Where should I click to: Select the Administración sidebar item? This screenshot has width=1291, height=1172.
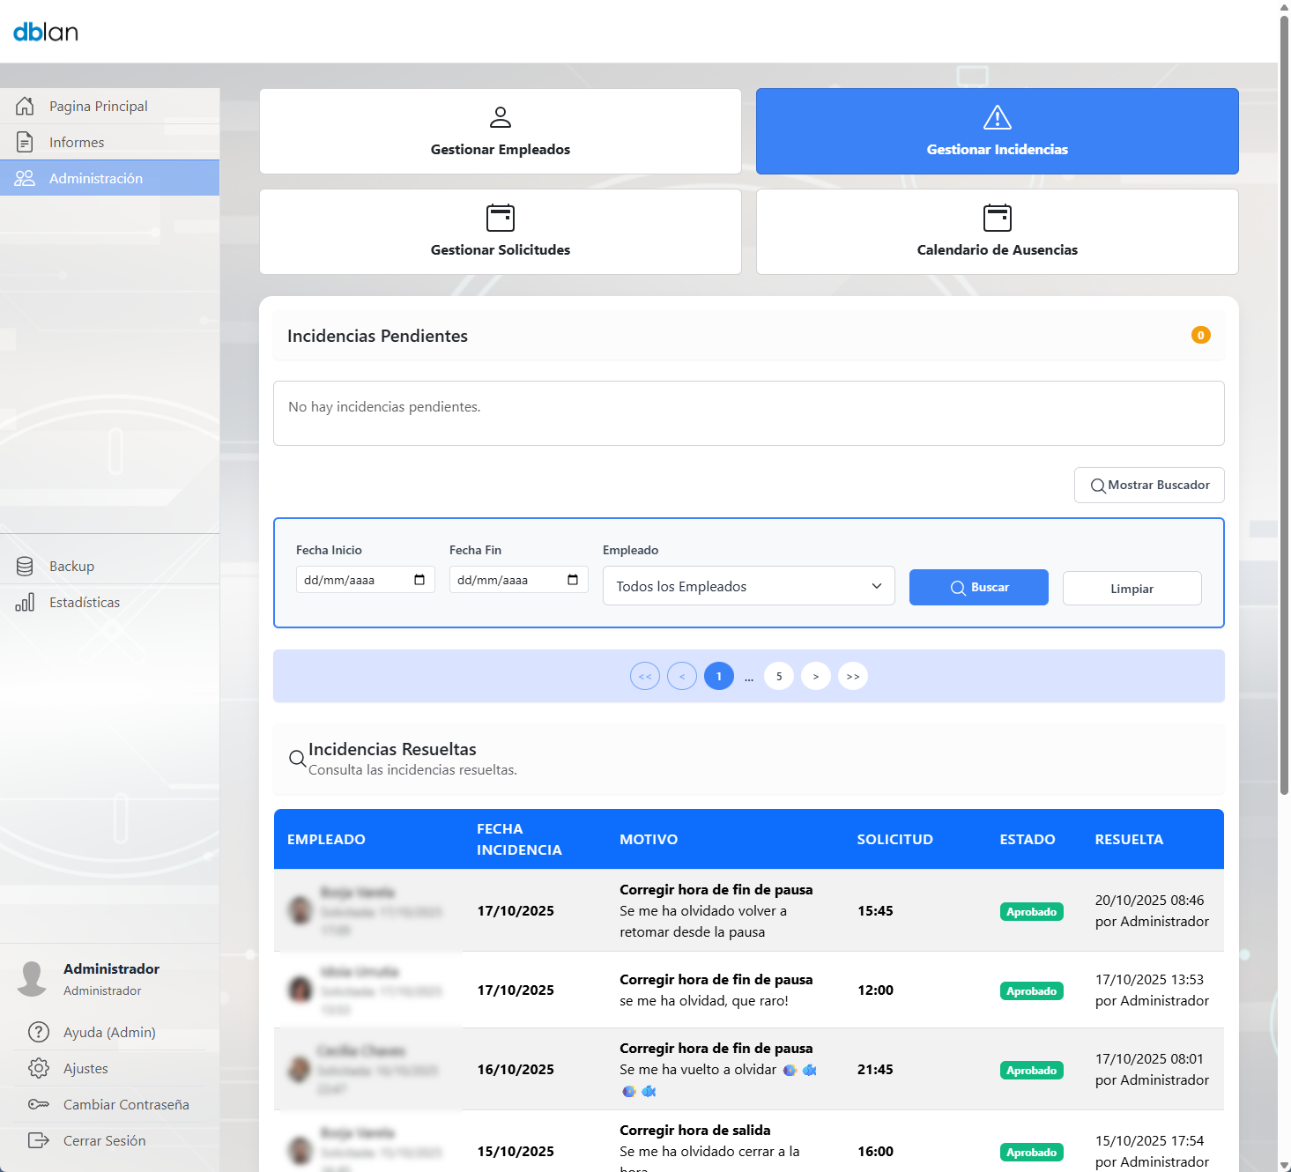coord(109,178)
